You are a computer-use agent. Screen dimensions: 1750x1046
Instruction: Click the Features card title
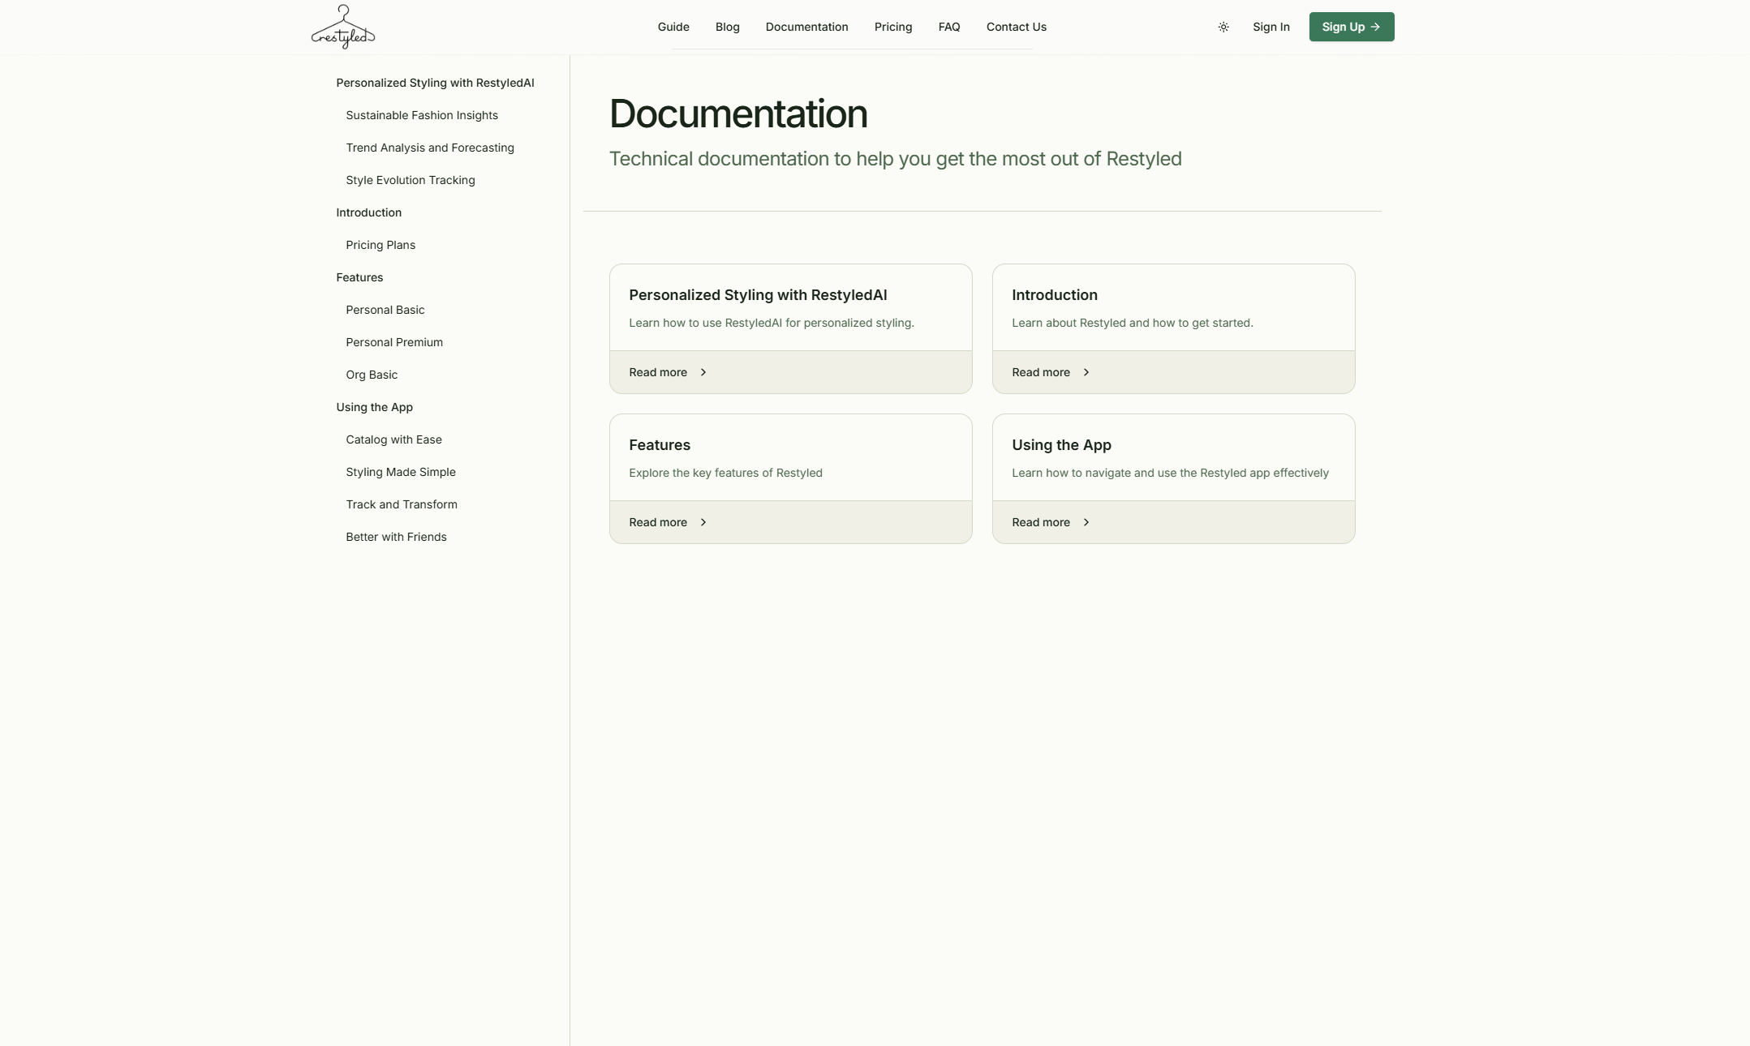tap(660, 445)
